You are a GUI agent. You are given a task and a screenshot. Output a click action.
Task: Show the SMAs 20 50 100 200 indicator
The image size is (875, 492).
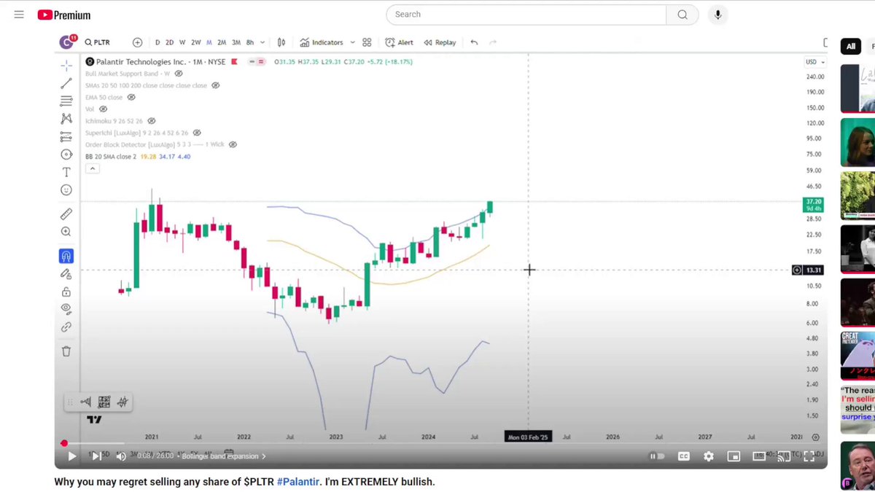215,85
